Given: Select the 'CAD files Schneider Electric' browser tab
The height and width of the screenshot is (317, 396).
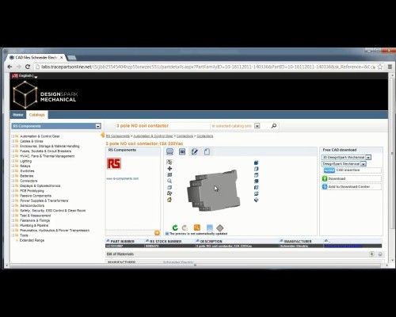Looking at the screenshot, I should pyautogui.click(x=36, y=57).
